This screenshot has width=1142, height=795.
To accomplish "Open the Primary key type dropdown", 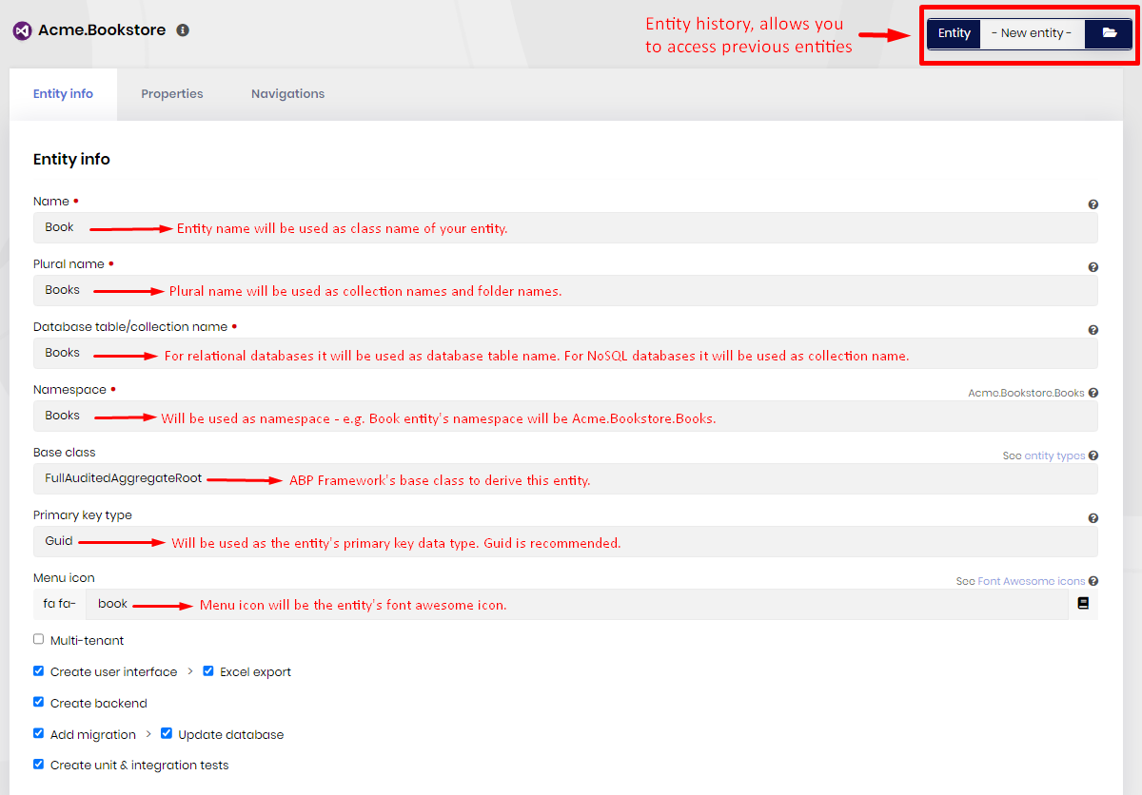I will [x=565, y=541].
